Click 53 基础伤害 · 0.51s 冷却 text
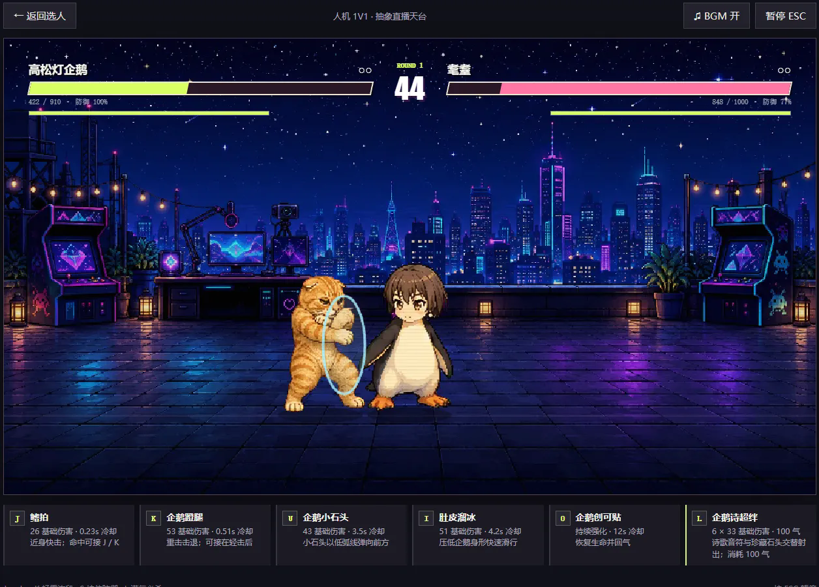819x587 pixels. (209, 531)
